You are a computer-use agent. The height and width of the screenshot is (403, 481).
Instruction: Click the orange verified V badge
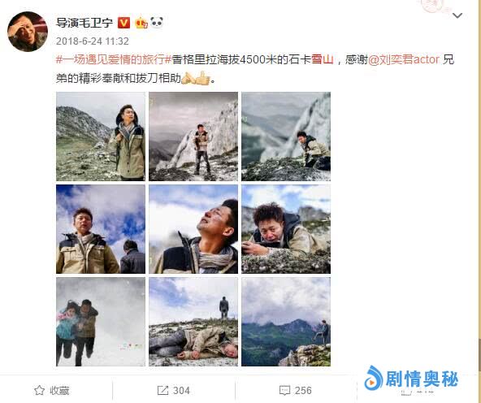click(x=124, y=23)
